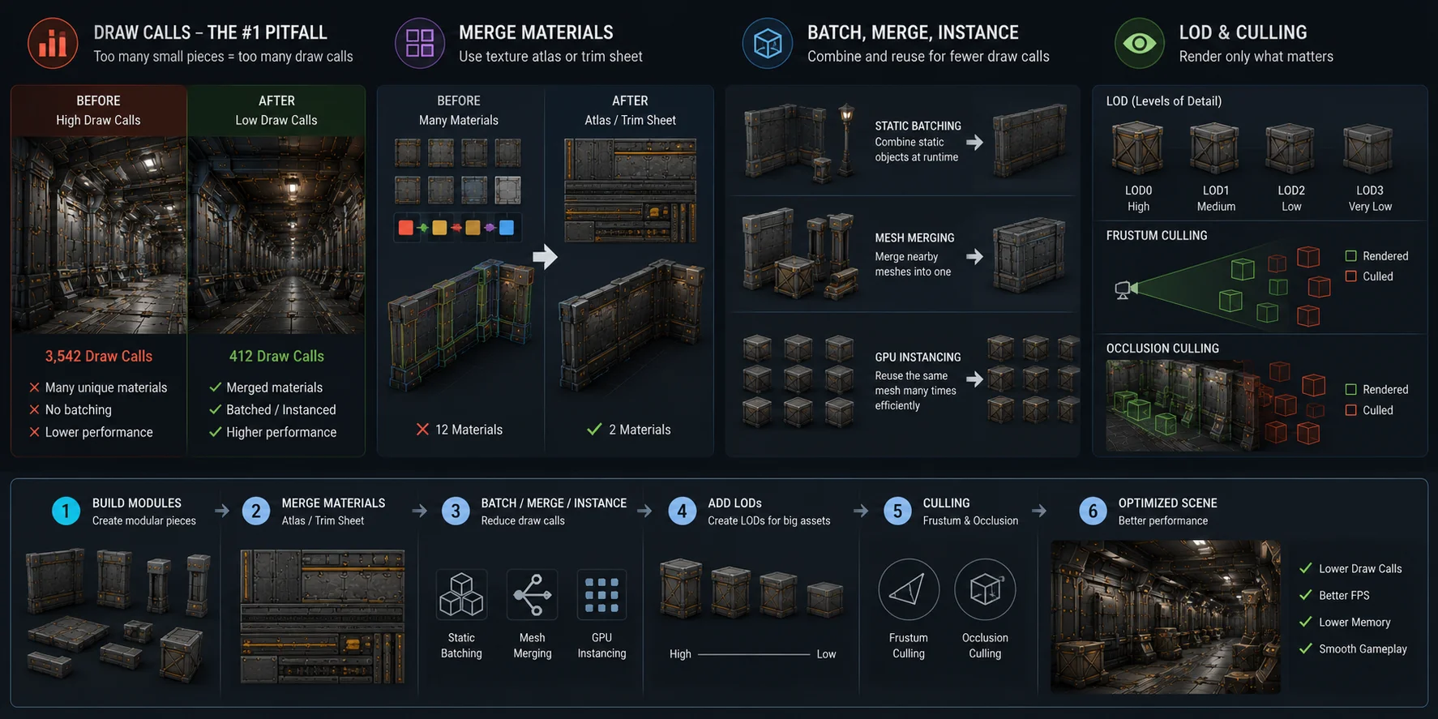The height and width of the screenshot is (719, 1438).
Task: Click the camera icon in Frustum Culling
Action: pos(1126,290)
